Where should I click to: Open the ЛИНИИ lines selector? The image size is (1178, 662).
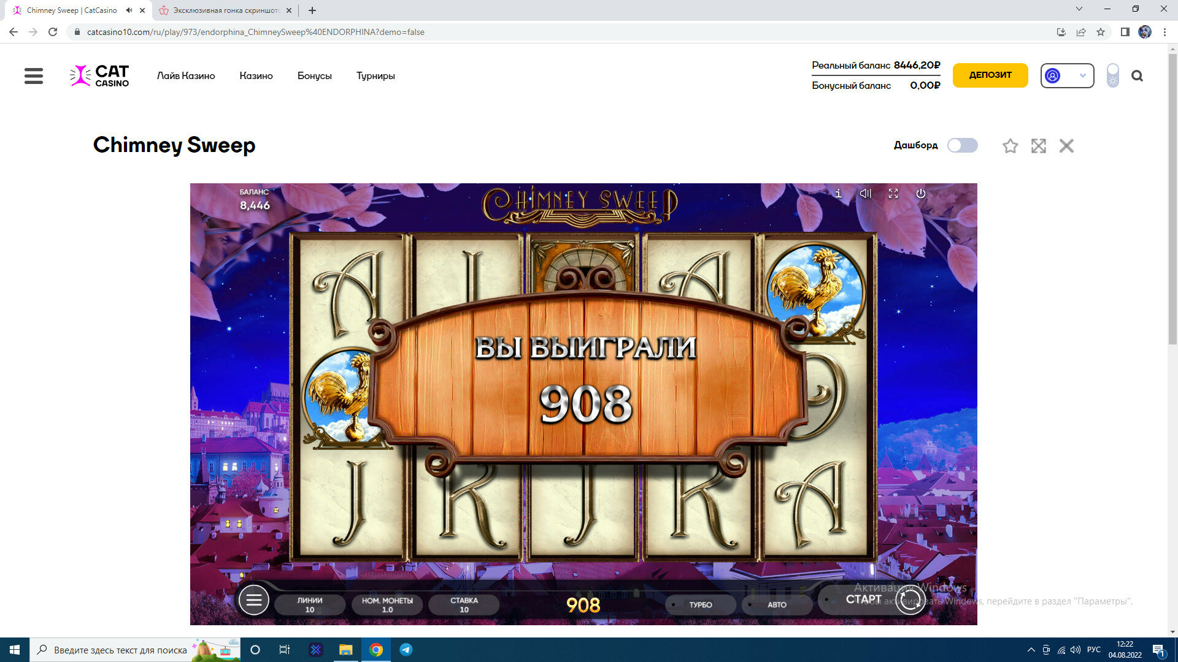pos(310,604)
